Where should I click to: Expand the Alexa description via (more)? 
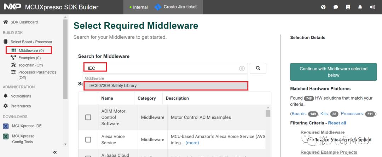click(192, 143)
